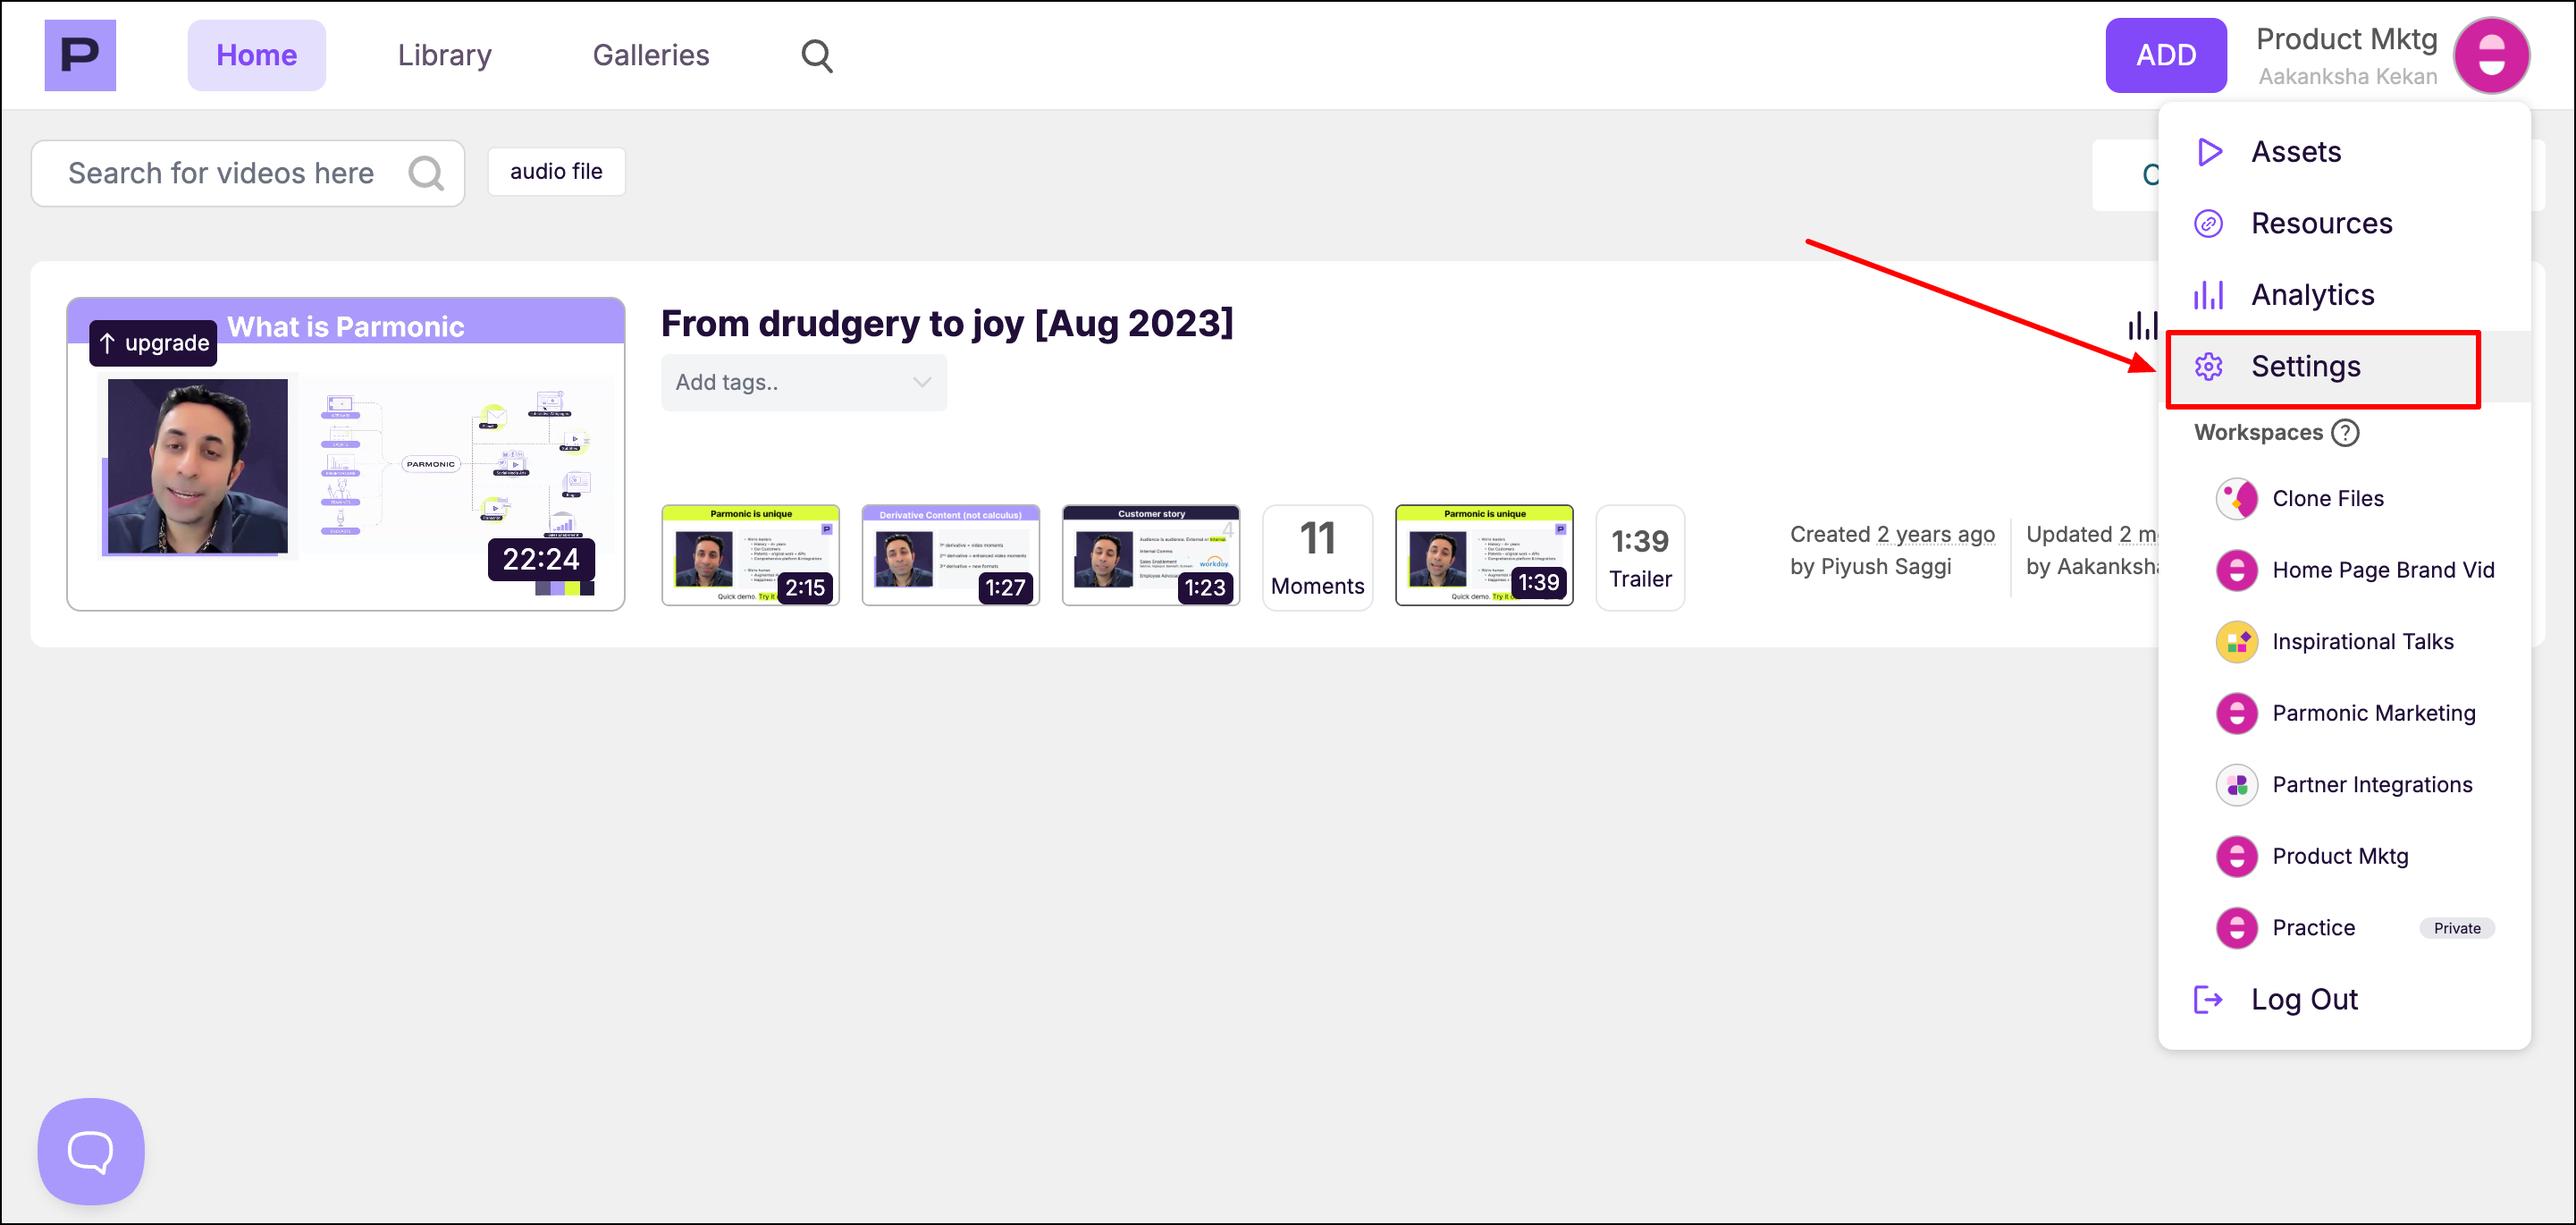Open the search magnifier in top navigation

[x=816, y=55]
